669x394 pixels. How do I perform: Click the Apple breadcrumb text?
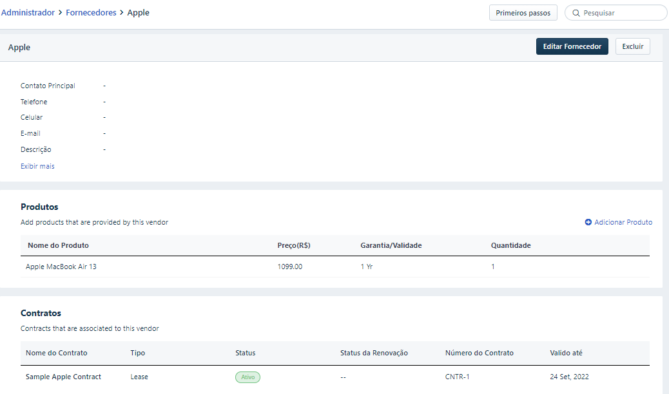tap(138, 12)
